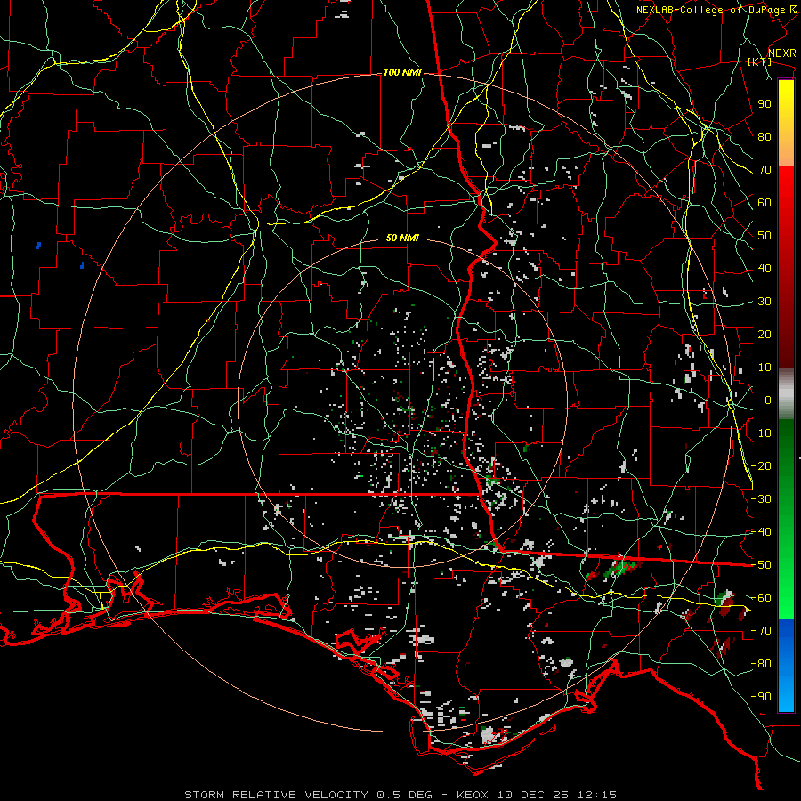This screenshot has height=801, width=801.
Task: Click the 10 value on velocity scale
Action: click(765, 368)
